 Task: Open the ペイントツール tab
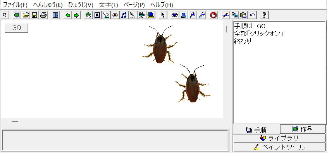(x=279, y=147)
